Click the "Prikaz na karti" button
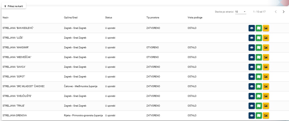 14,6
